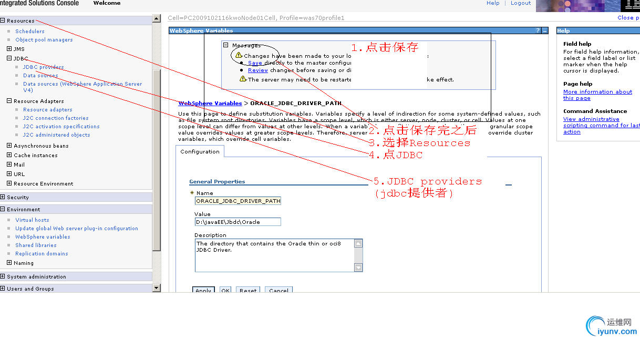Image resolution: width=640 pixels, height=340 pixels.
Task: Collapse the Resource Adapters node
Action: click(x=9, y=101)
